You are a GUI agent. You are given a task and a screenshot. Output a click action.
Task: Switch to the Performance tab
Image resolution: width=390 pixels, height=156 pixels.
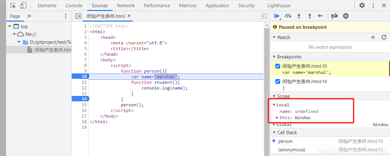tap(157, 5)
